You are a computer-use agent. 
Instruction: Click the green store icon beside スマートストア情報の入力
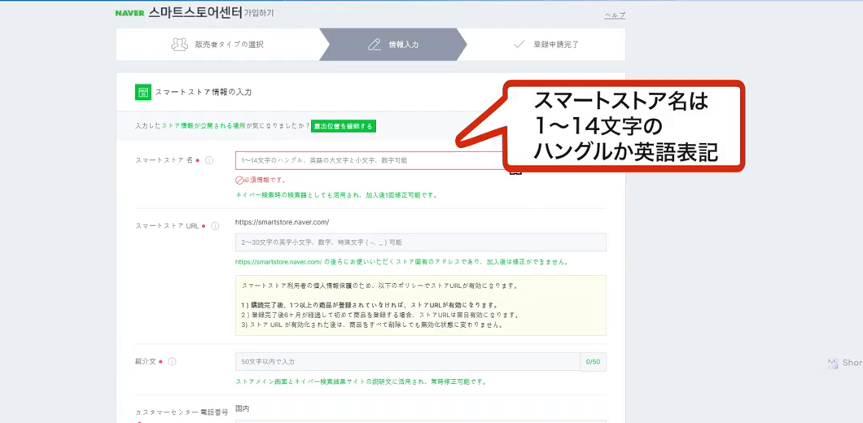143,93
